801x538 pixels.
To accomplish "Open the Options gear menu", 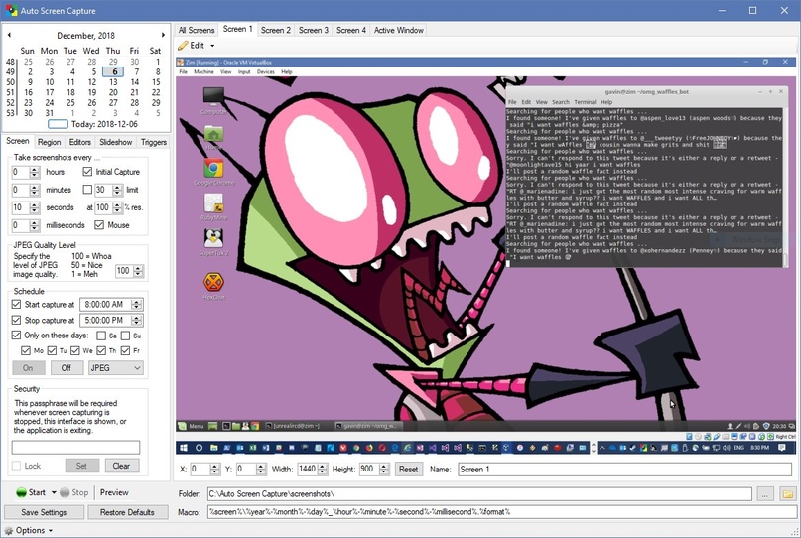I will pos(29,530).
